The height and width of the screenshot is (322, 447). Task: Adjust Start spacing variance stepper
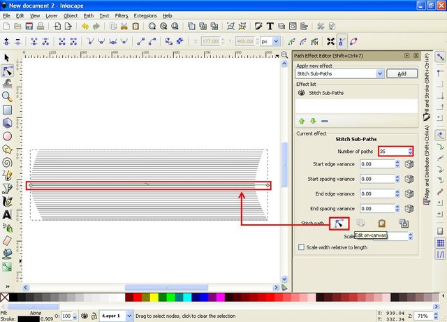pyautogui.click(x=397, y=179)
